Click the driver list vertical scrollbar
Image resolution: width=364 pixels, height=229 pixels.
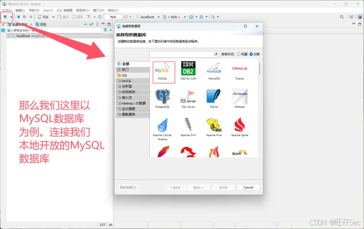click(259, 69)
